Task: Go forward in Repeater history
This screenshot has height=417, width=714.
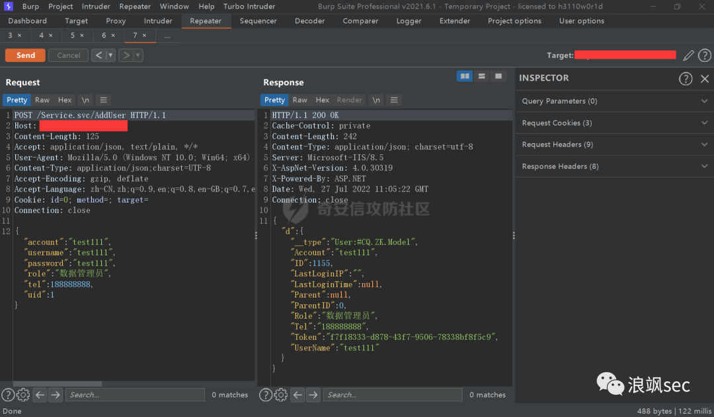Action: (126, 55)
